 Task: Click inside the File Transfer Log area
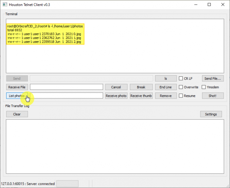[x=115, y=147]
